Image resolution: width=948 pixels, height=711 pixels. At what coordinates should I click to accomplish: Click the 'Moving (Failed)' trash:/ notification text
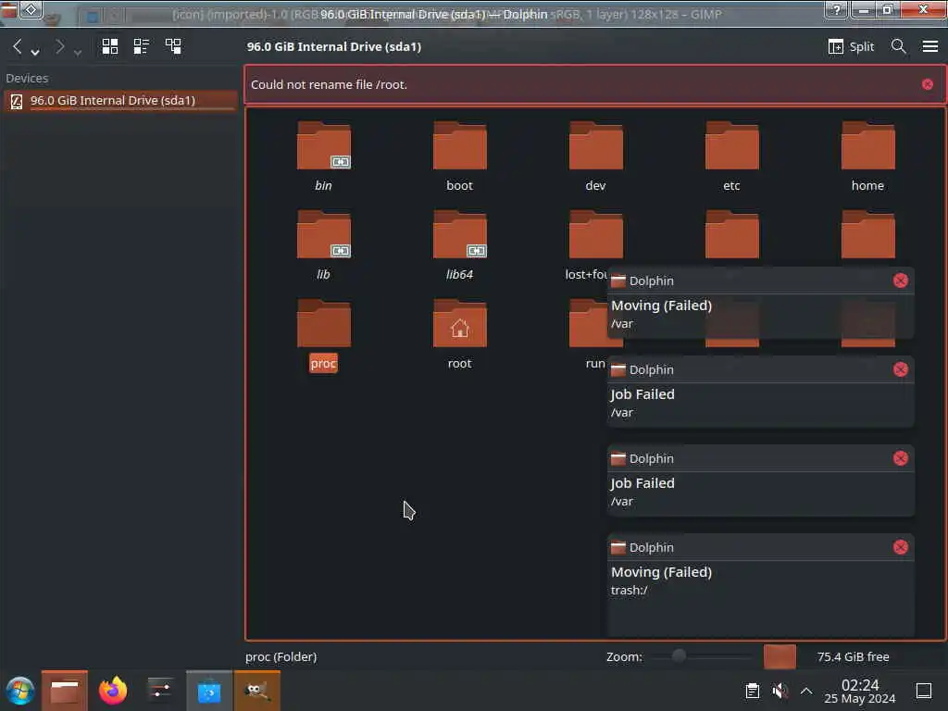(x=661, y=572)
